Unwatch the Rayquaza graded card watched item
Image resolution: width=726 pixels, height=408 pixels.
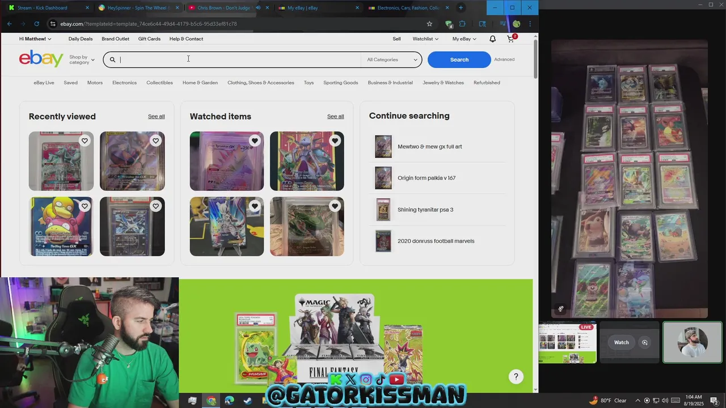coord(335,206)
